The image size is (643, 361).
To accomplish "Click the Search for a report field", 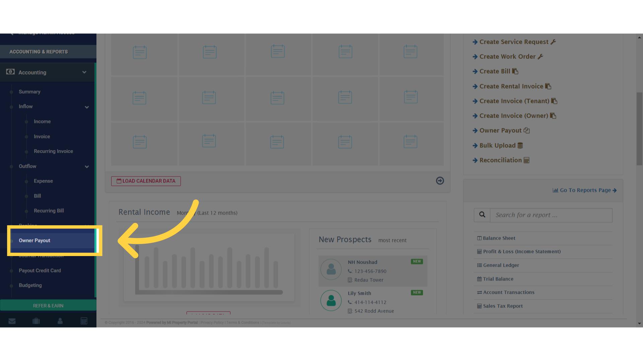I will [x=551, y=215].
